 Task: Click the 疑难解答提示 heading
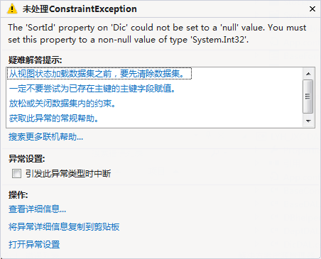[35, 60]
